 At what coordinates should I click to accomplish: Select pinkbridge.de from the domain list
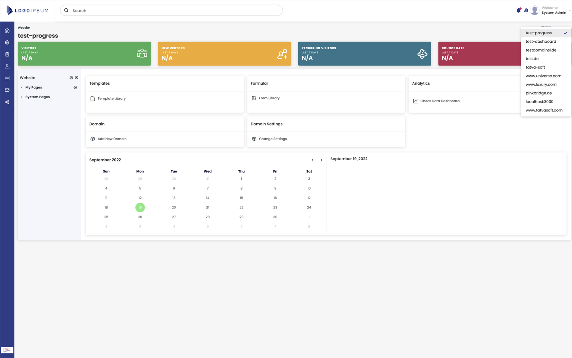538,93
